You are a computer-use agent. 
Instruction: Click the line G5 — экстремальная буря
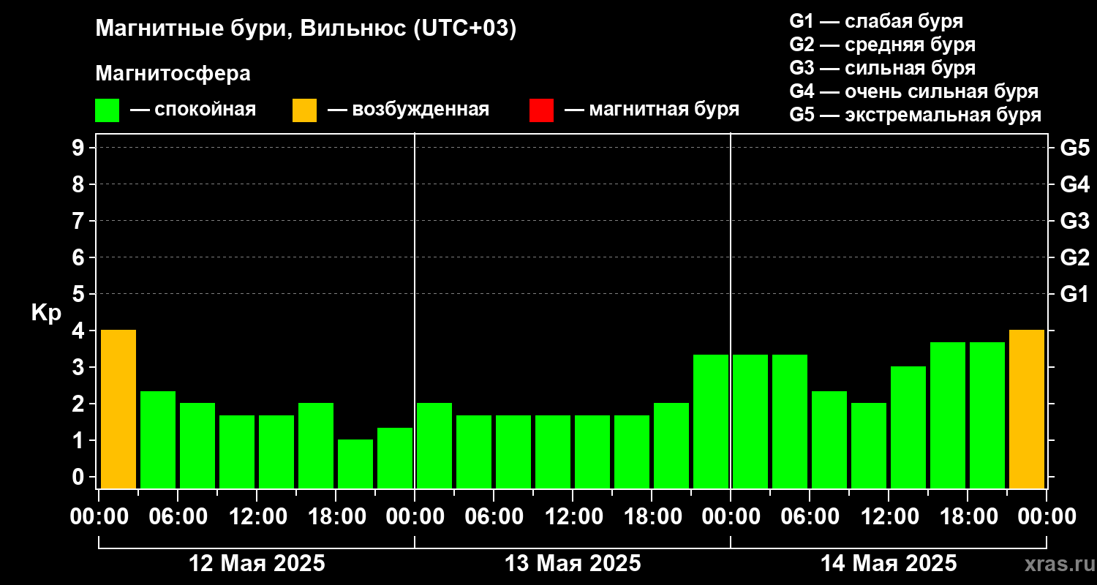pyautogui.click(x=916, y=115)
